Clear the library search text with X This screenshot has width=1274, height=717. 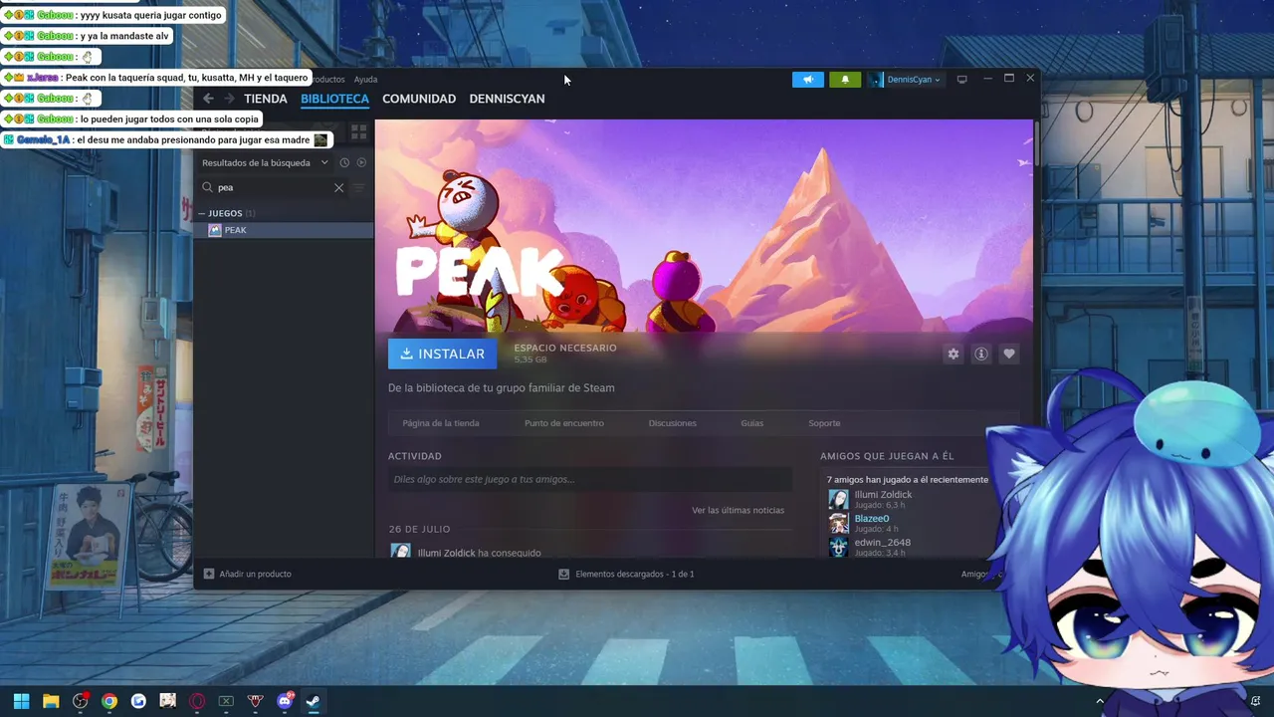pos(338,187)
